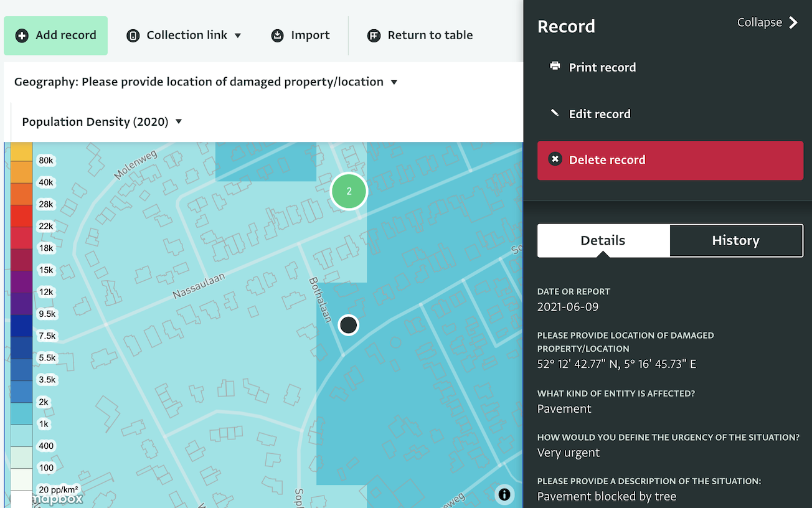Click the Add record button
The image size is (812, 508).
(56, 35)
